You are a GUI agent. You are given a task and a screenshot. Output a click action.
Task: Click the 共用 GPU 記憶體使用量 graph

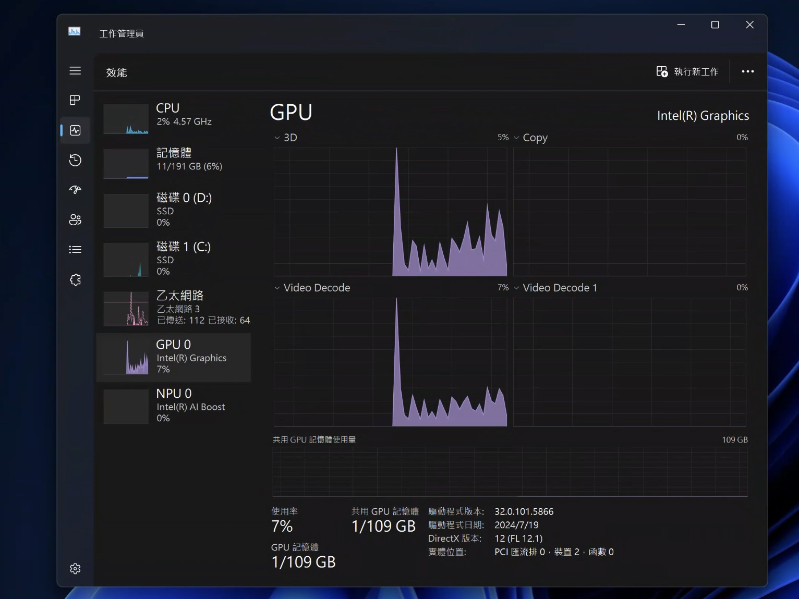[510, 472]
